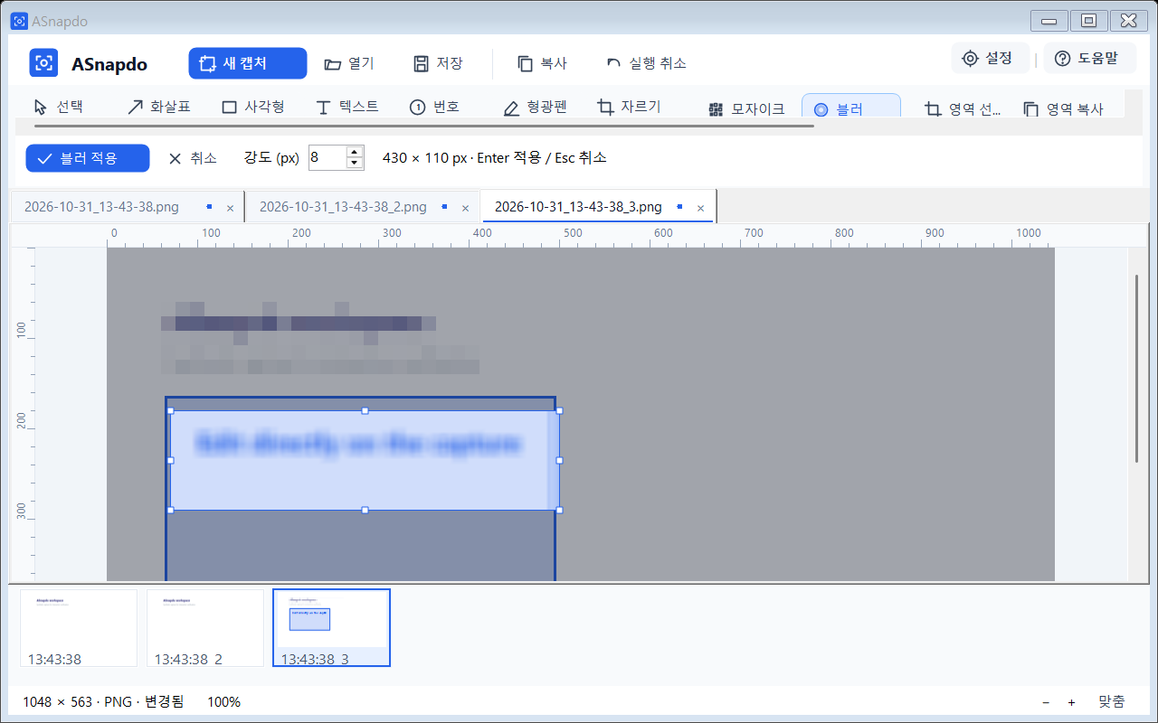
Task: Cancel the blur with 취소
Action: coord(193,158)
